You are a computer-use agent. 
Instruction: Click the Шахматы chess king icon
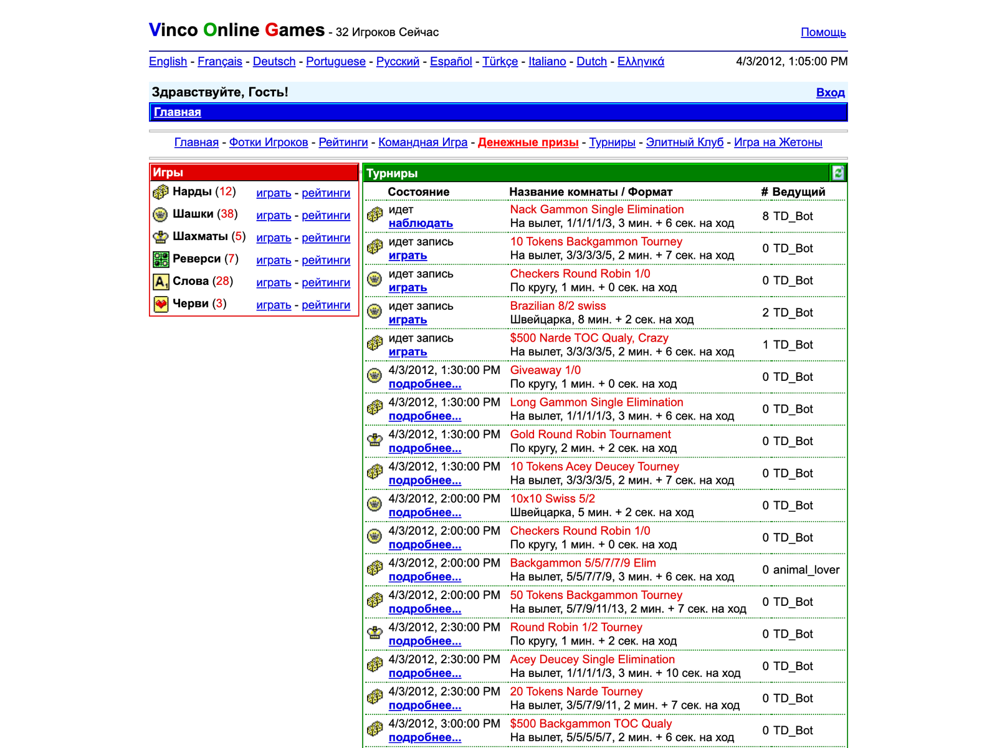tap(161, 237)
